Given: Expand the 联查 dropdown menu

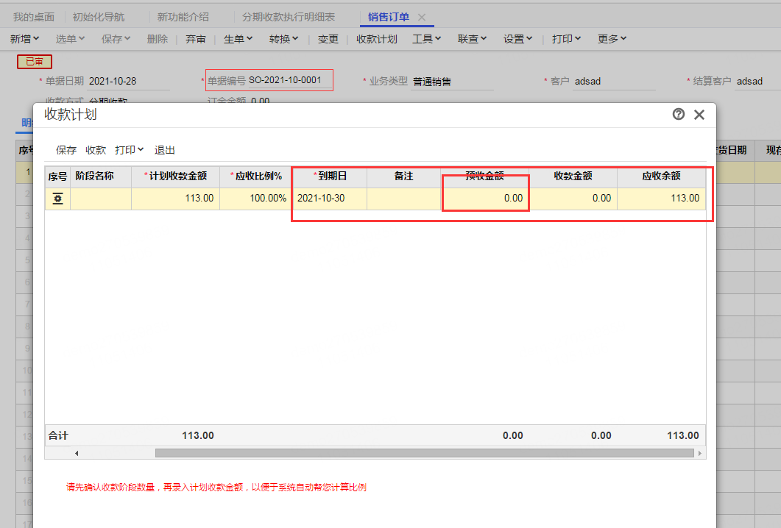Looking at the screenshot, I should pos(472,39).
